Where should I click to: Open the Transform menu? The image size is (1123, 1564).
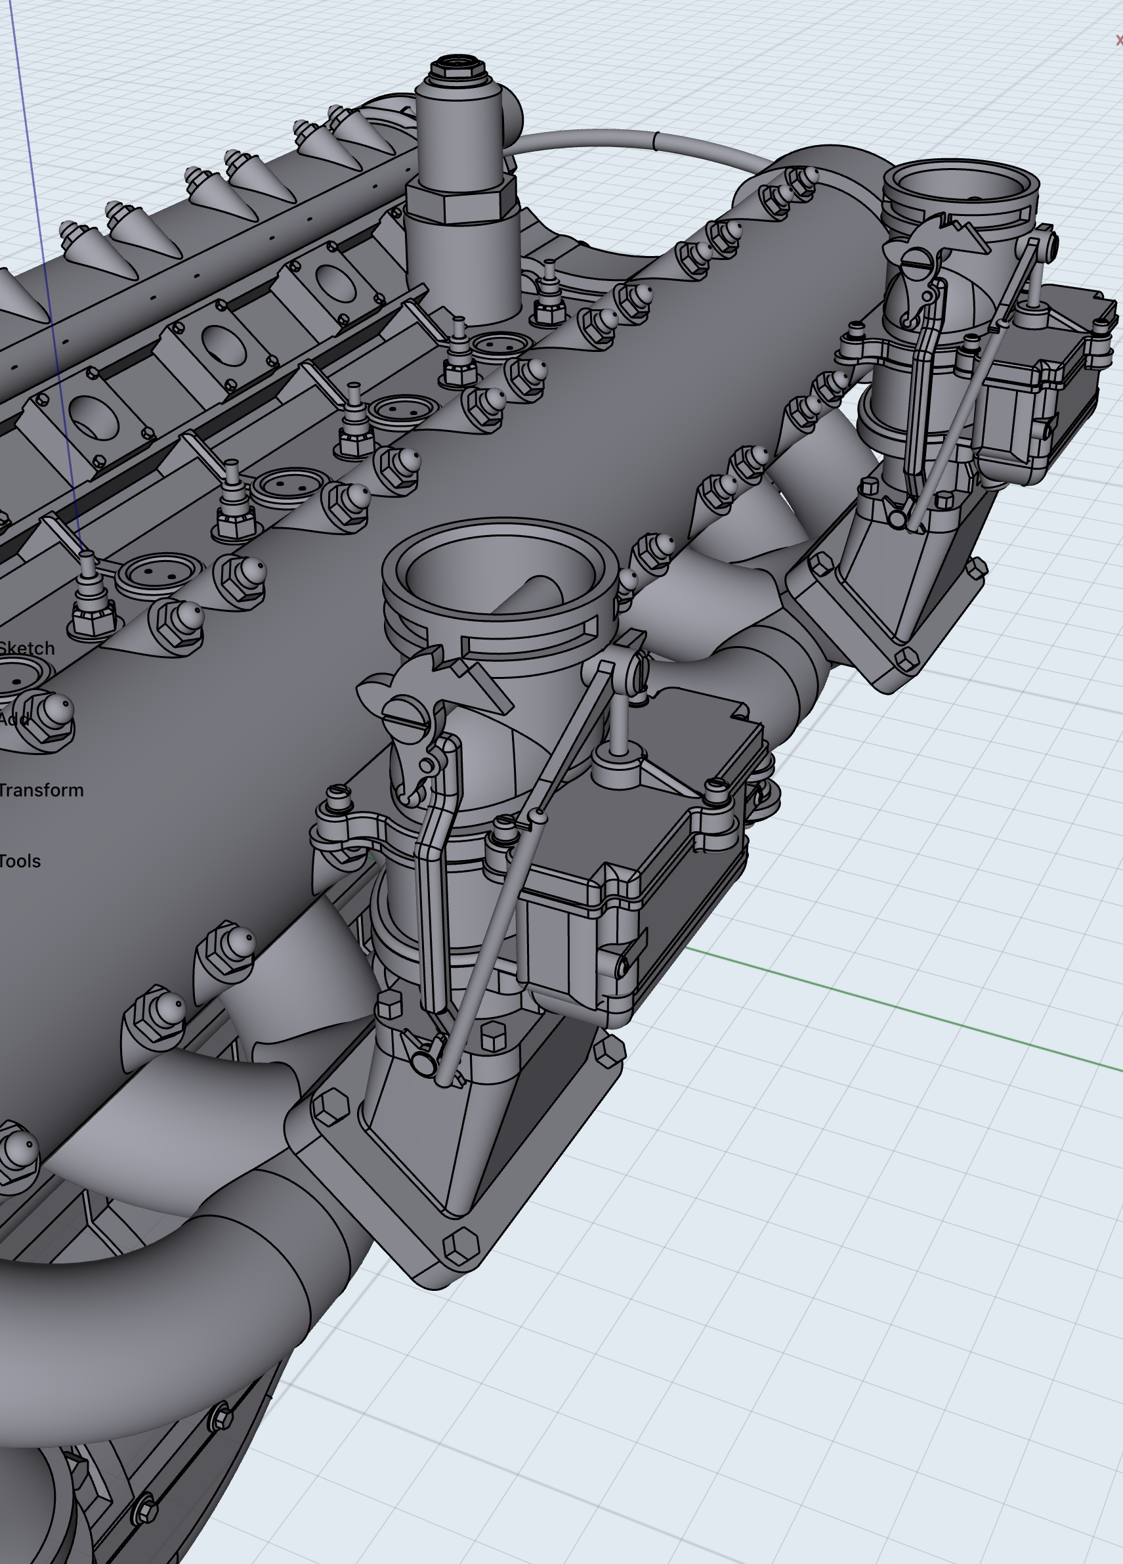[41, 791]
